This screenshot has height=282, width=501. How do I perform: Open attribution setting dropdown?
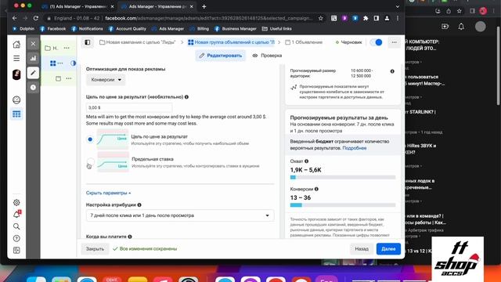180,215
